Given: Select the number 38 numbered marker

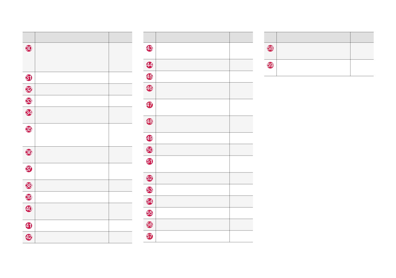Looking at the screenshot, I should coord(29,186).
